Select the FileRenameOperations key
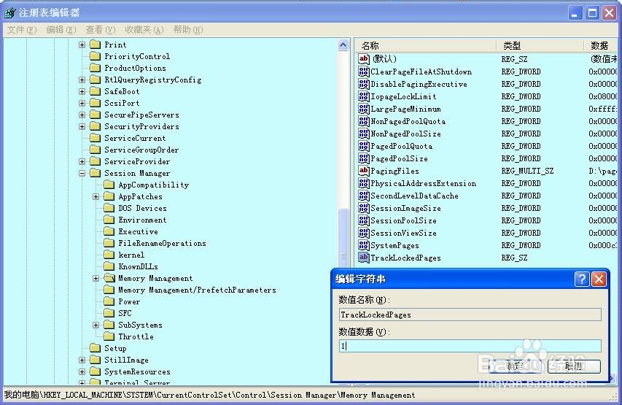 point(162,243)
